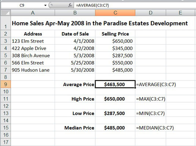
Task: Select row 9 header
Action: 6,84
